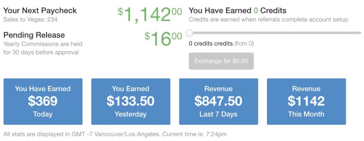Click the $1,142.00 next paycheck amount
This screenshot has height=141, width=364.
tap(150, 15)
